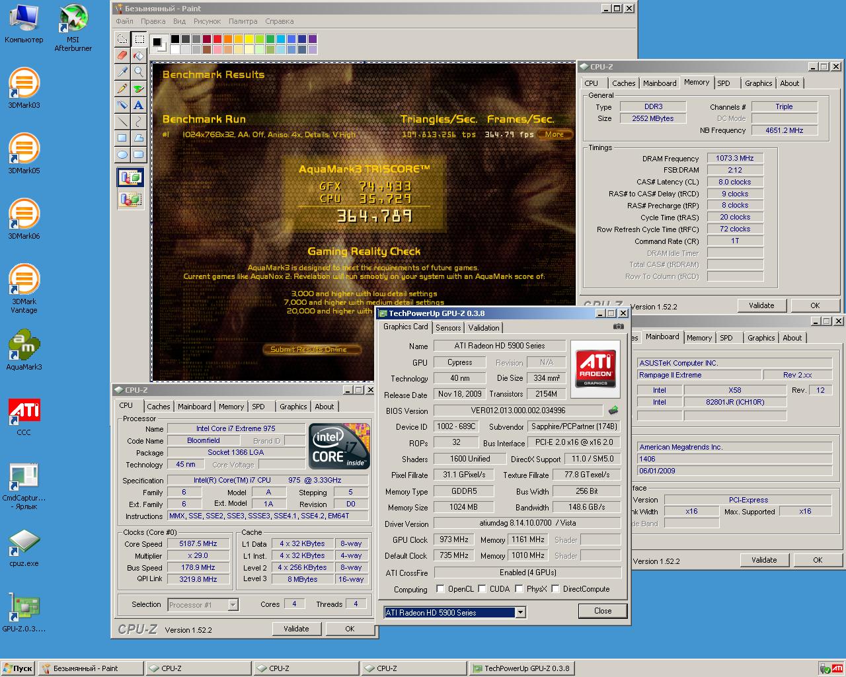Select the Ellipse shape tool
The image size is (846, 677).
tap(122, 155)
